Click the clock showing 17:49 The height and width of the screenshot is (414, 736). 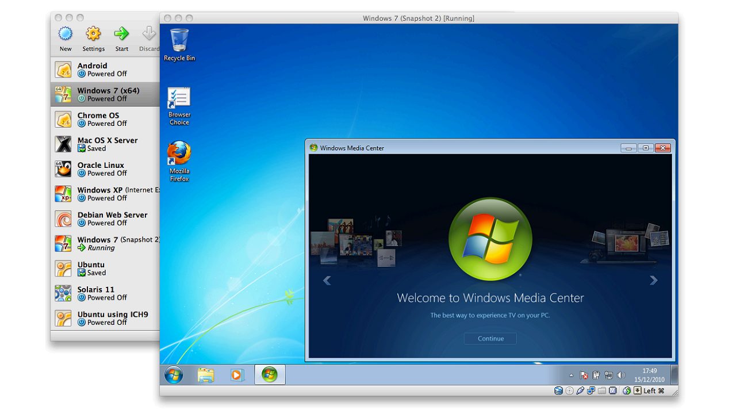650,371
